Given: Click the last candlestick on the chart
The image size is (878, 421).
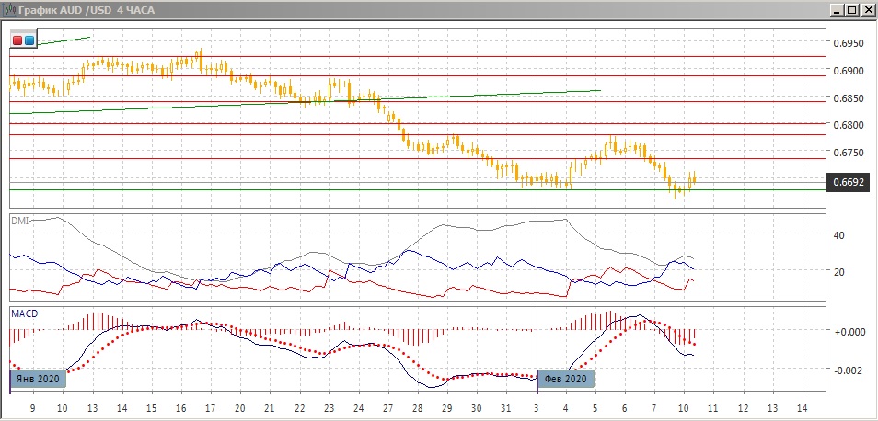Looking at the screenshot, I should [x=694, y=178].
